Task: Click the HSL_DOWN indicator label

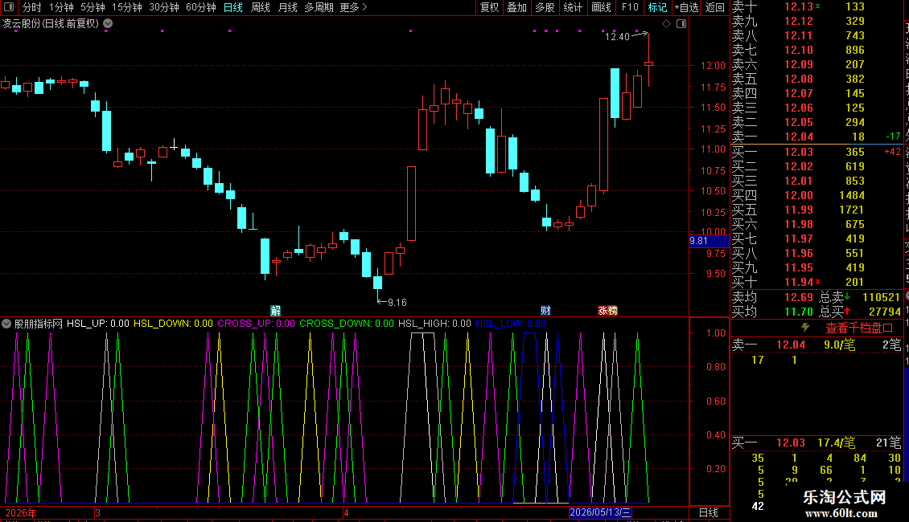Action: pos(173,324)
